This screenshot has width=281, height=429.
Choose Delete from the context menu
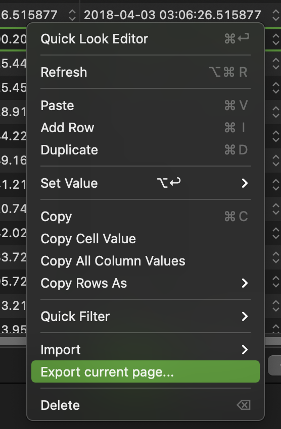146,405
